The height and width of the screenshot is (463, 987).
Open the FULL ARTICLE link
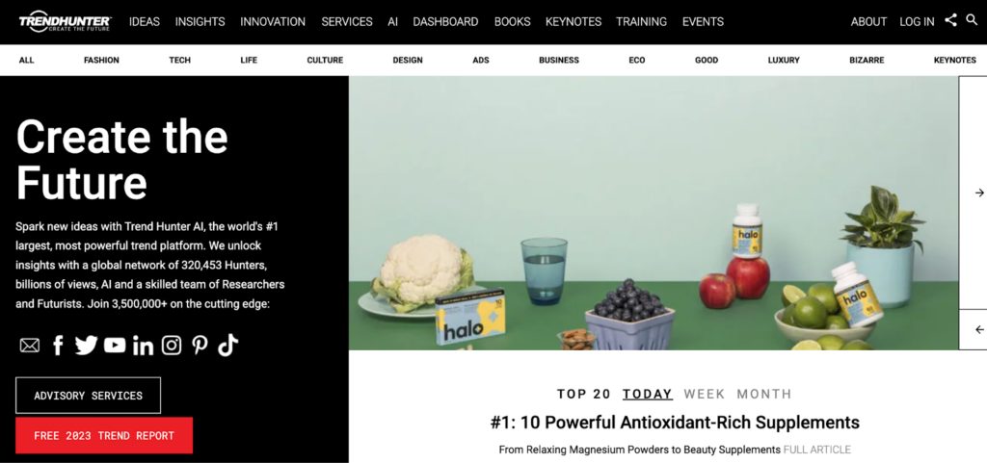pyautogui.click(x=817, y=450)
